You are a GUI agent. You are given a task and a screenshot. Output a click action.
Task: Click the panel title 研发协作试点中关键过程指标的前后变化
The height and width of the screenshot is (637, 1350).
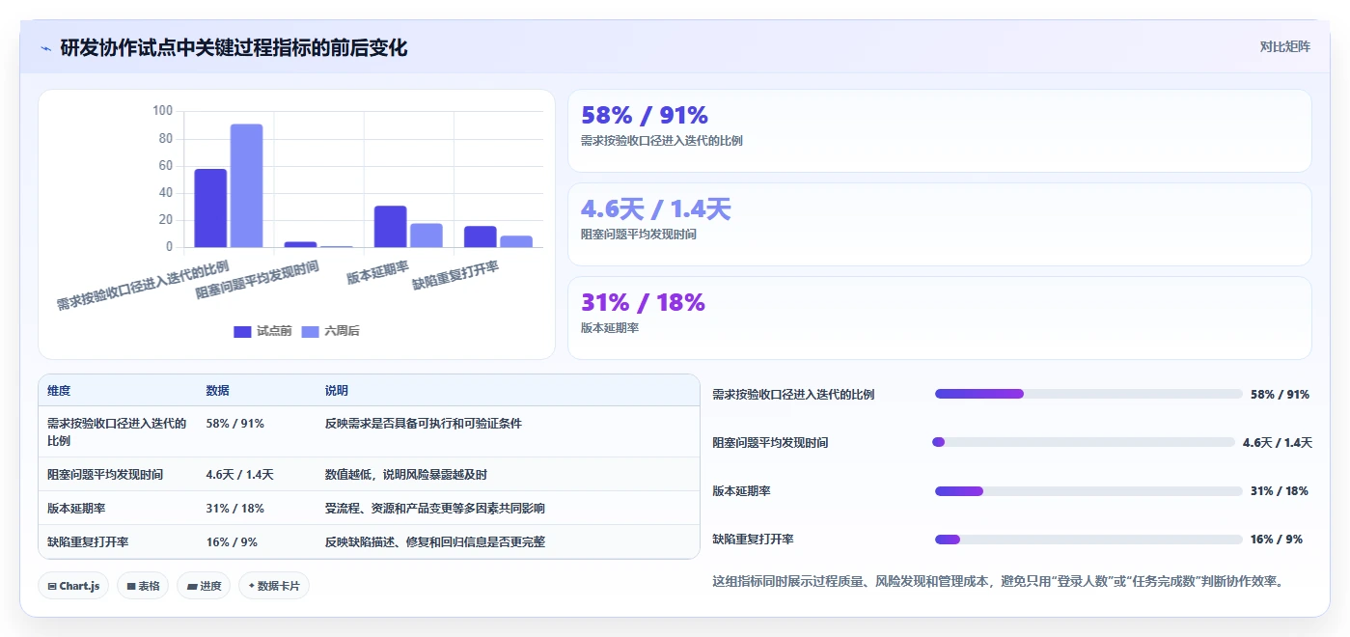point(234,47)
